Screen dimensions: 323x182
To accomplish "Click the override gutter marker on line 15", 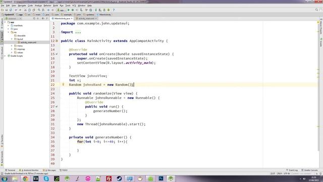I will (57, 54).
